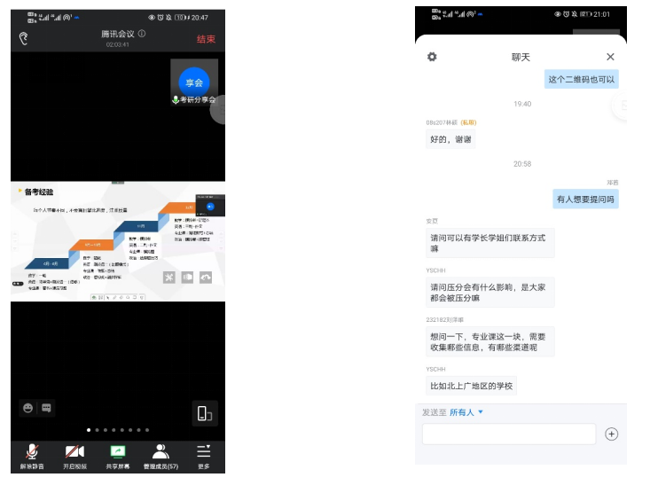Select the blue 享会 speaker thumbnail

[x=194, y=82]
